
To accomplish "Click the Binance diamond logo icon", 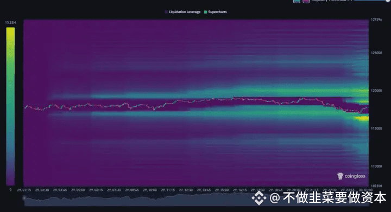I will coord(259,198).
